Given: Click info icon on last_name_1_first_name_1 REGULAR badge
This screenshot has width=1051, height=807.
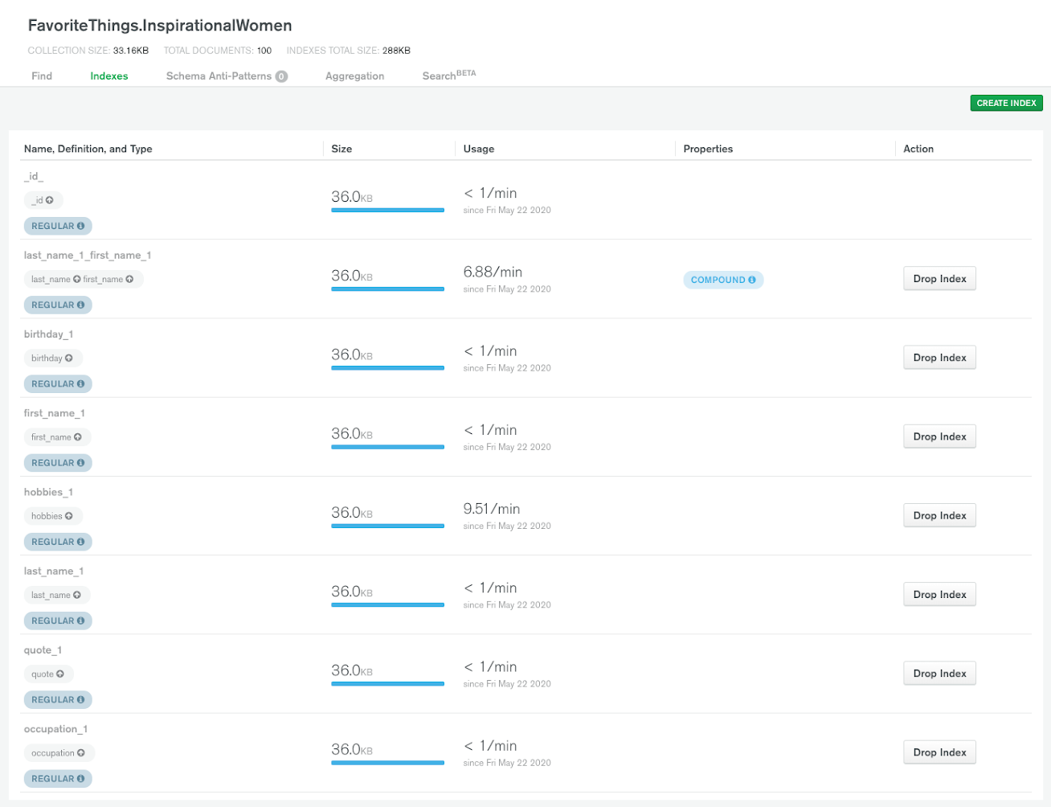Looking at the screenshot, I should pos(80,305).
